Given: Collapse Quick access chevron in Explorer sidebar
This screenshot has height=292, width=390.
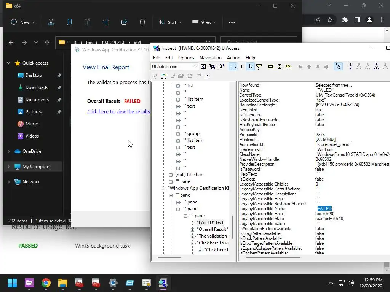Looking at the screenshot, I should click(x=9, y=63).
